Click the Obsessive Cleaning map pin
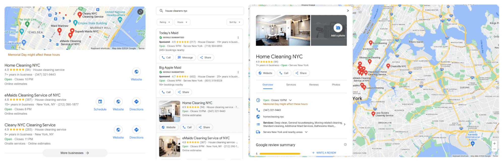504x161 pixels. (370, 61)
